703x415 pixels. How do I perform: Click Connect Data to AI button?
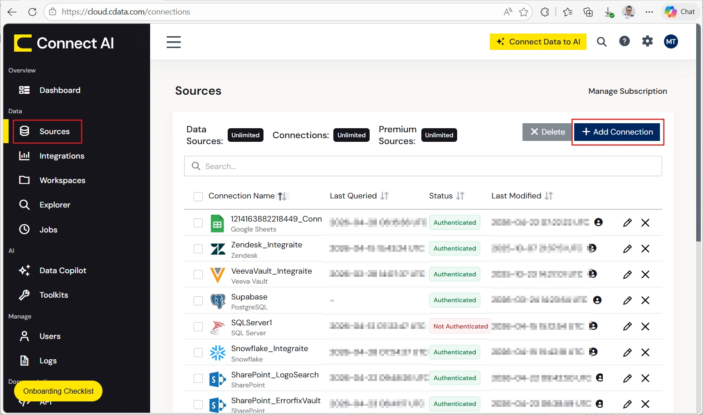point(538,42)
